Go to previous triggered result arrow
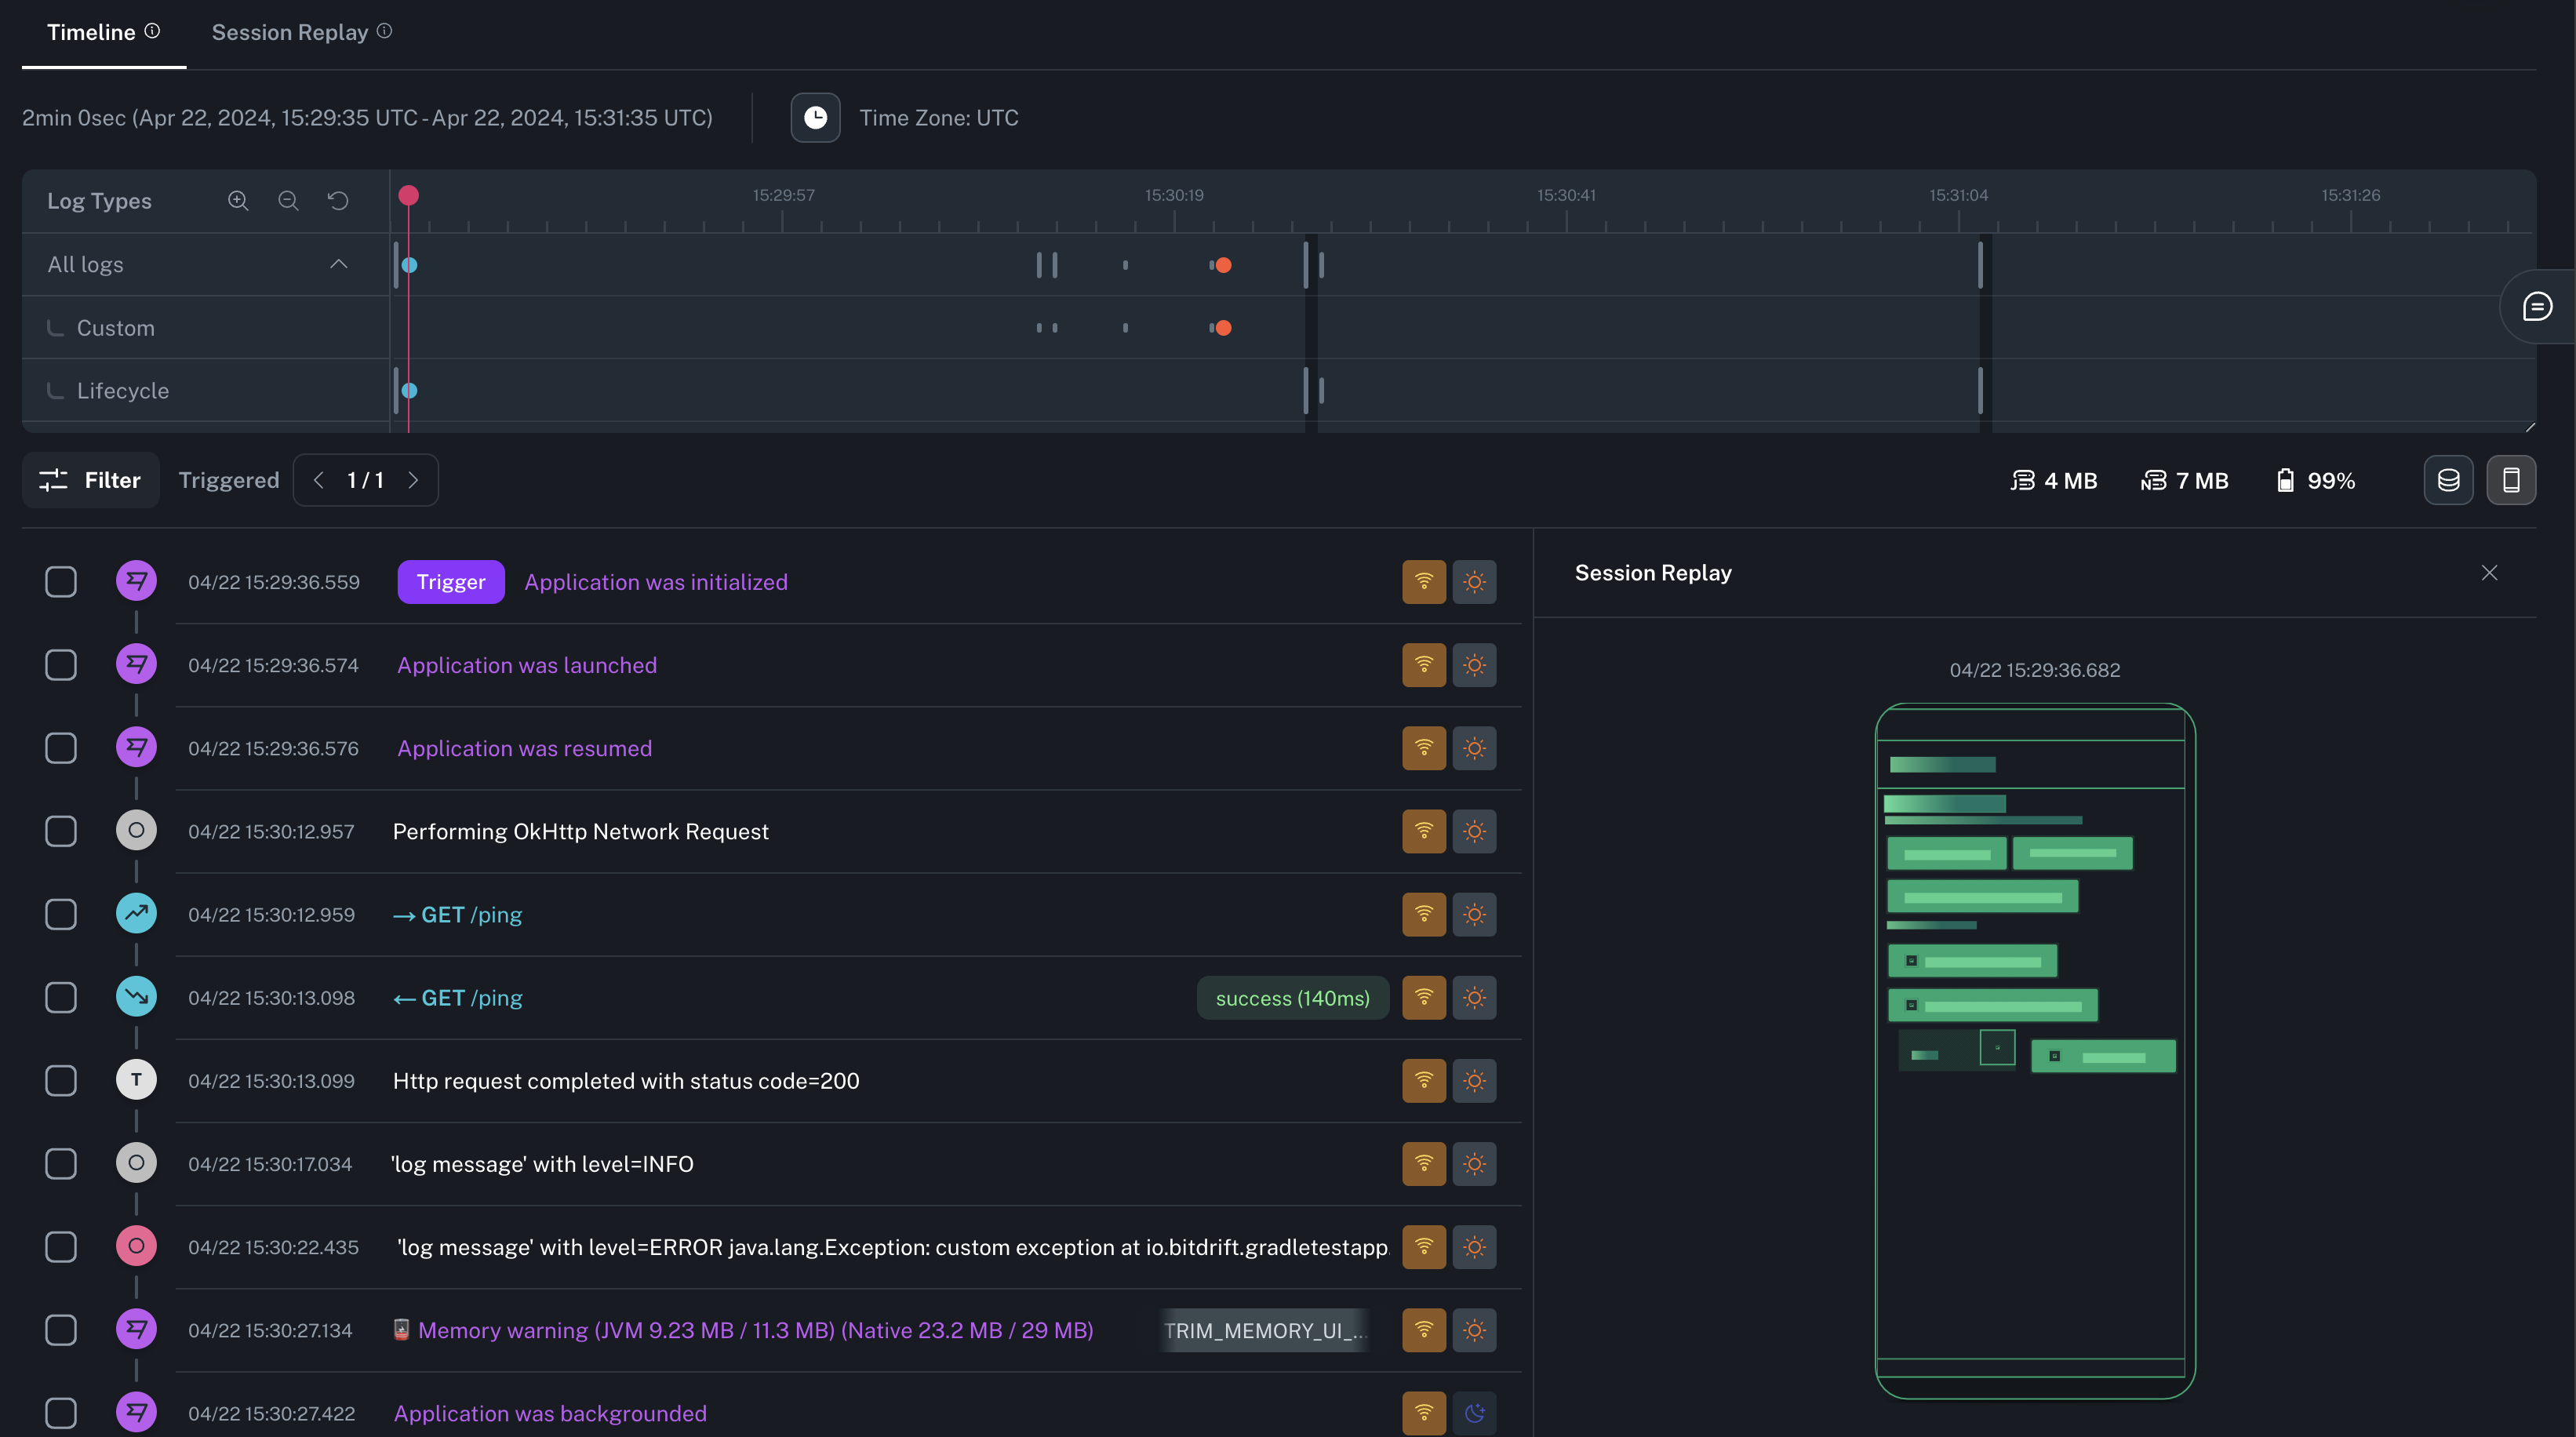2576x1437 pixels. point(318,481)
